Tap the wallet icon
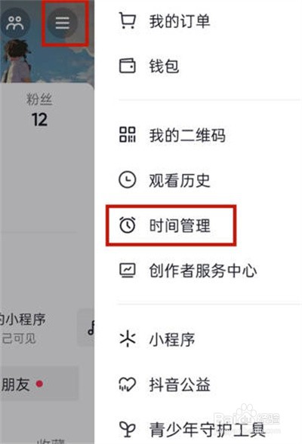 coord(127,66)
